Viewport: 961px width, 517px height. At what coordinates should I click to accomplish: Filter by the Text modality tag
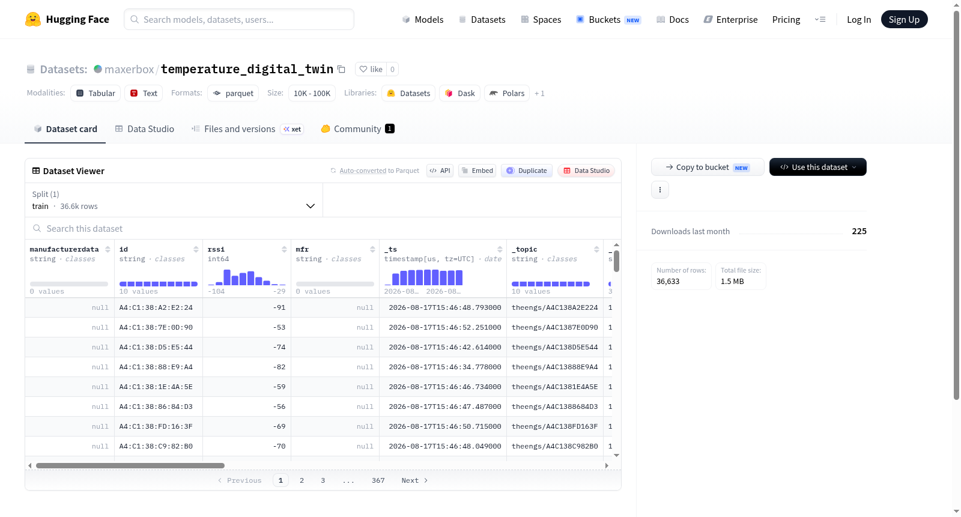pos(144,93)
